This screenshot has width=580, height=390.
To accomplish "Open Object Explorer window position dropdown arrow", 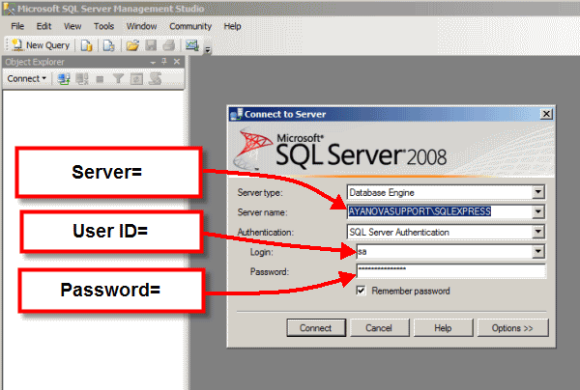I will coord(153,63).
